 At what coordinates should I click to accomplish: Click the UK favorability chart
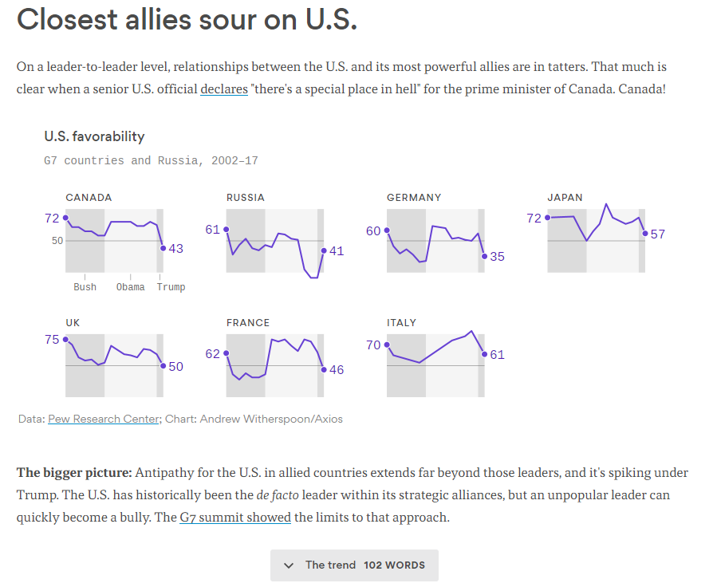[x=115, y=365]
